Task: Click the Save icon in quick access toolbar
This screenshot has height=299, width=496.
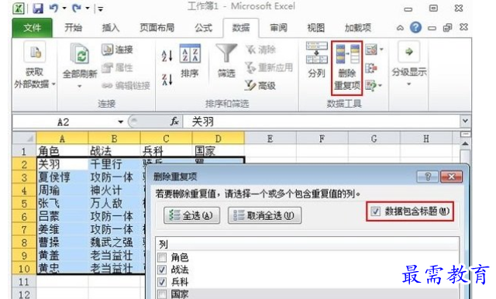Action: [38, 9]
